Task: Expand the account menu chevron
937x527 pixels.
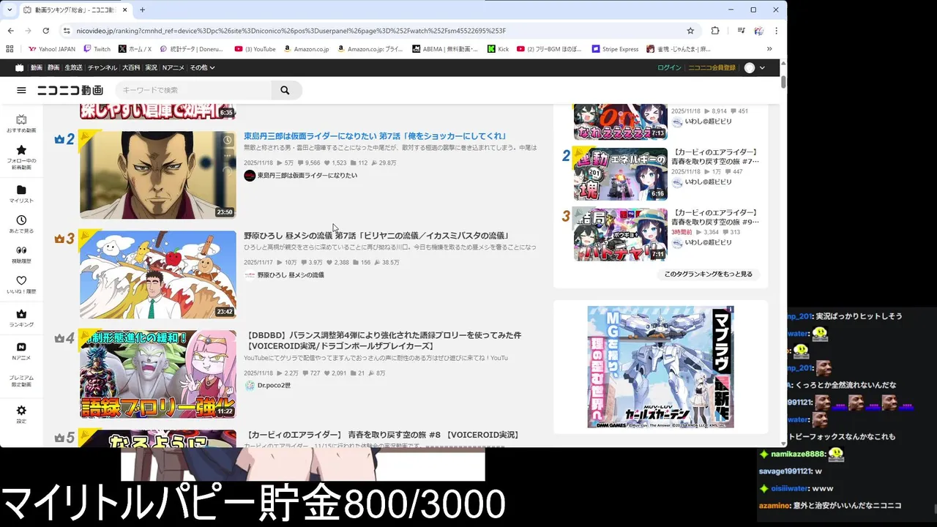Action: click(762, 67)
